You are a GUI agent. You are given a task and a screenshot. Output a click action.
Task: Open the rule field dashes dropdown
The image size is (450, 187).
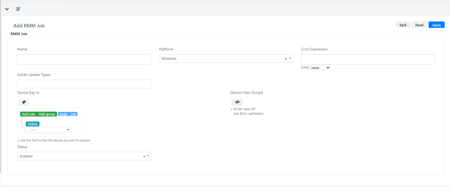[x=48, y=130]
